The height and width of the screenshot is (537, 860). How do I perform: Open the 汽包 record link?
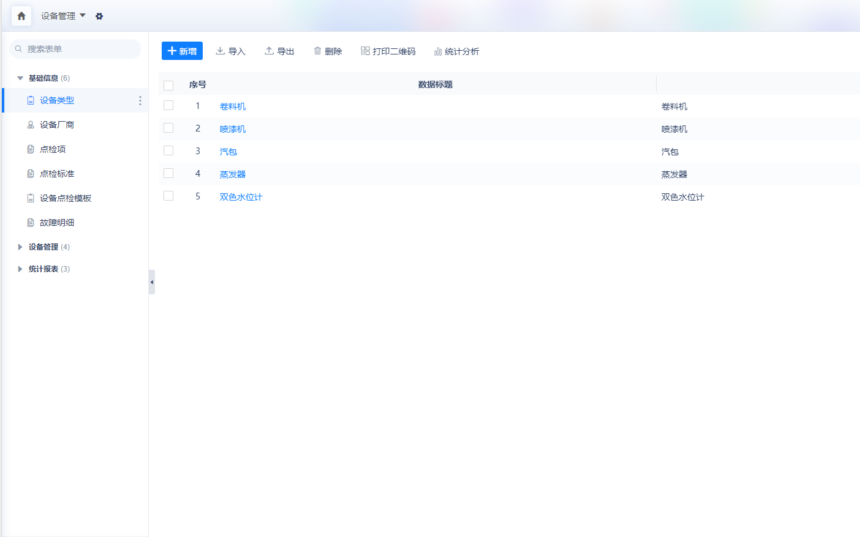228,152
